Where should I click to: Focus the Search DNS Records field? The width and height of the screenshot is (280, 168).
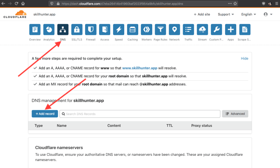[140, 114]
